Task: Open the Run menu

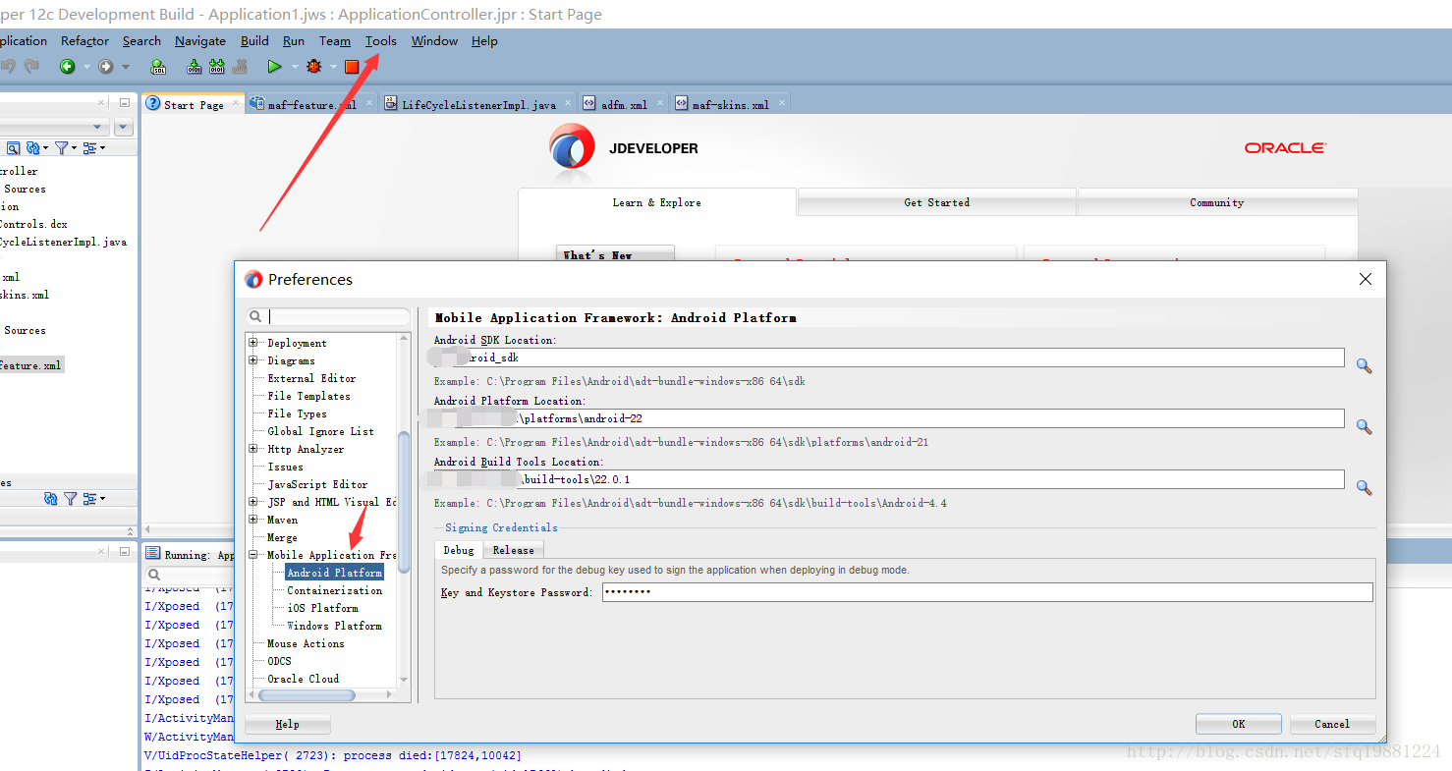Action: click(x=294, y=41)
